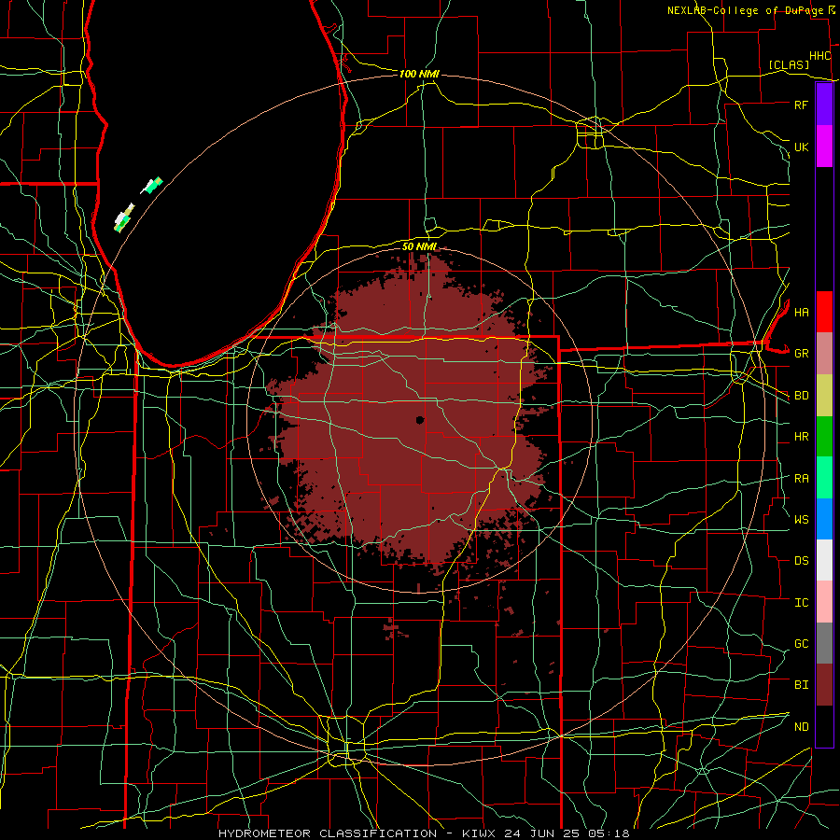Click the 50 NMI range ring label
The width and height of the screenshot is (840, 840).
tap(419, 246)
